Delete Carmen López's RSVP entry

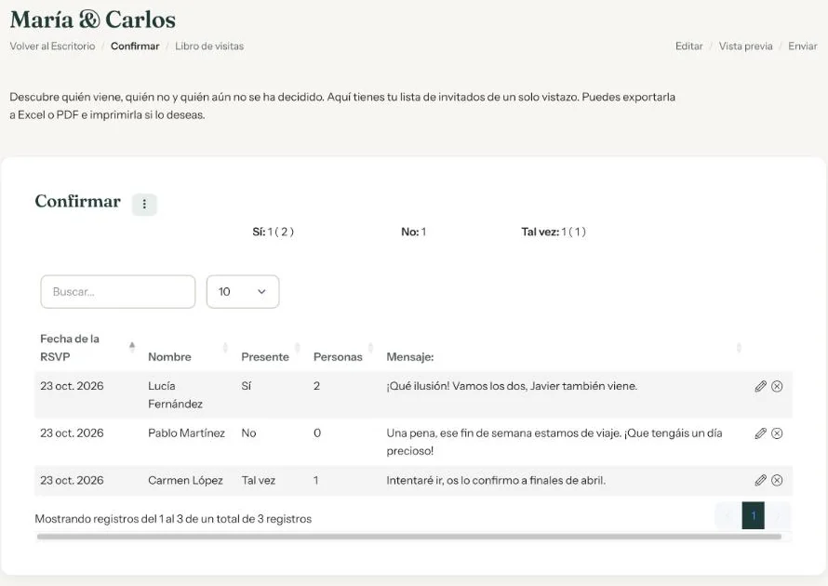[x=777, y=480]
